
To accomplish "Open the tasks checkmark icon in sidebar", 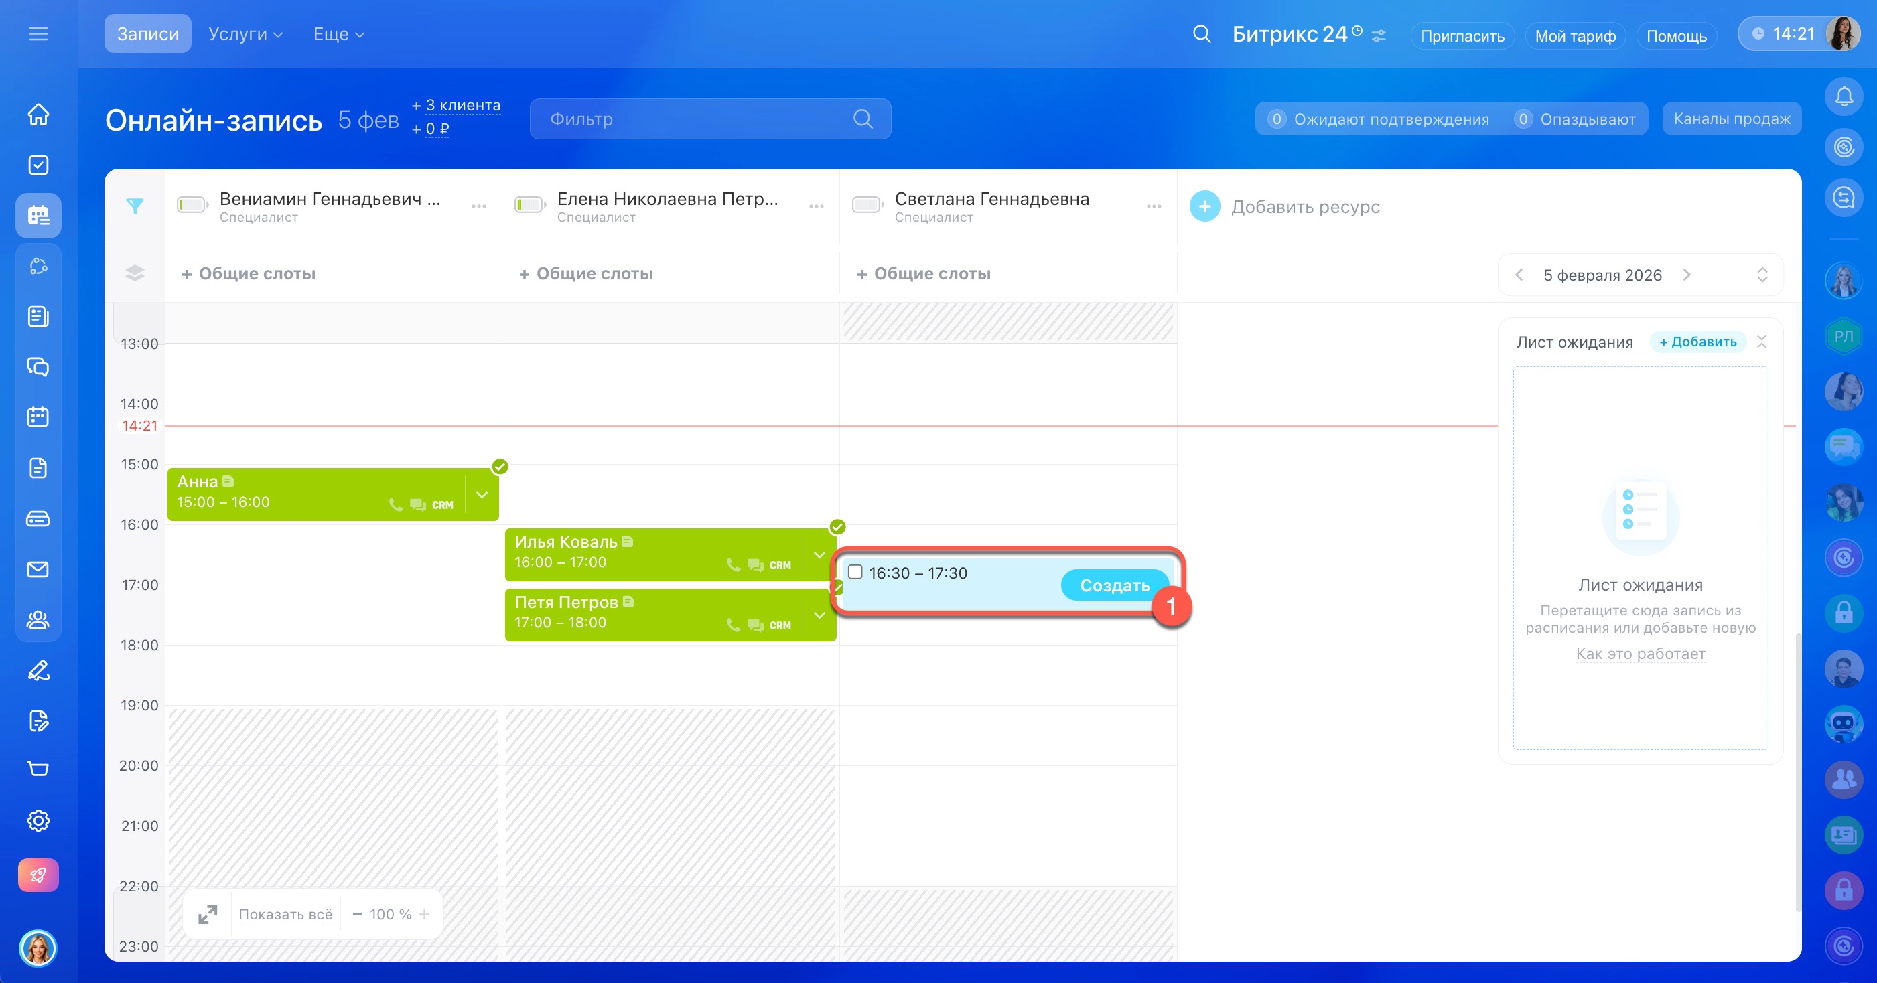I will (x=38, y=165).
